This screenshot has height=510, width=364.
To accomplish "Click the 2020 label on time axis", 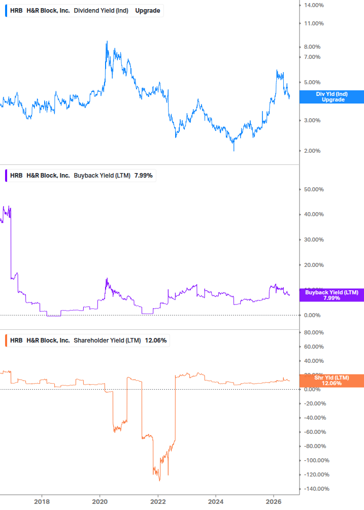I will pos(100,502).
